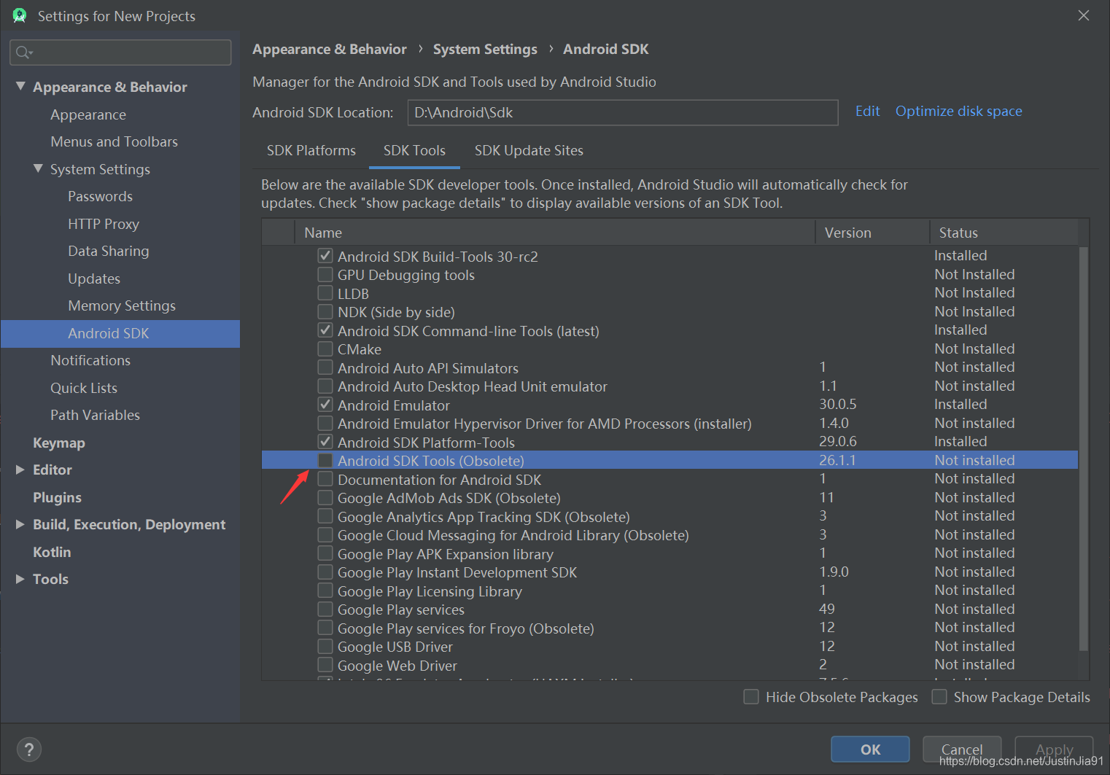The width and height of the screenshot is (1110, 775).
Task: Click the Android Studio logo in title bar
Action: pyautogui.click(x=20, y=15)
